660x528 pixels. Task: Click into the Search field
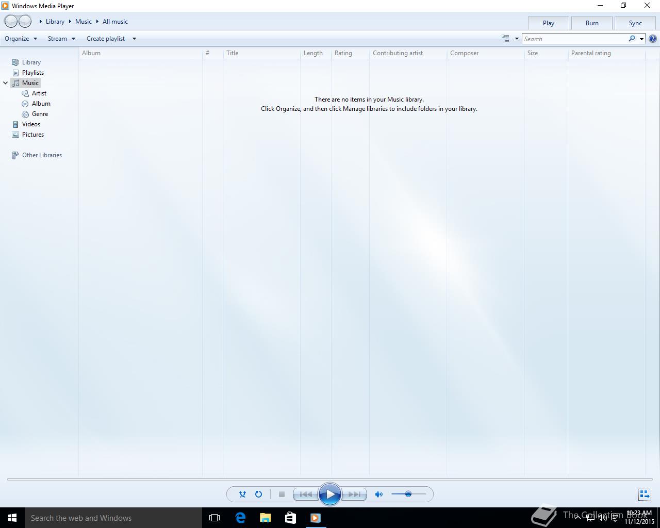(x=574, y=39)
